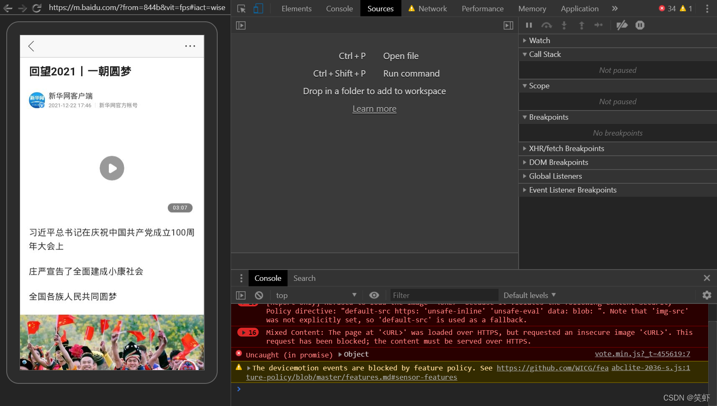The width and height of the screenshot is (717, 406).
Task: Step over next function call
Action: (x=546, y=25)
